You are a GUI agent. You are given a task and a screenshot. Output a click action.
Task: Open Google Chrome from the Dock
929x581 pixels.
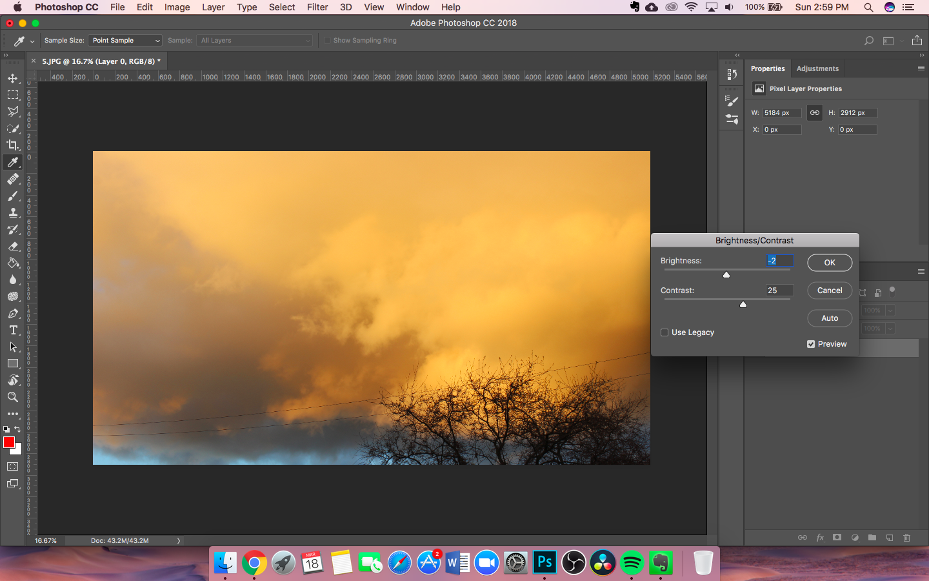pyautogui.click(x=254, y=563)
